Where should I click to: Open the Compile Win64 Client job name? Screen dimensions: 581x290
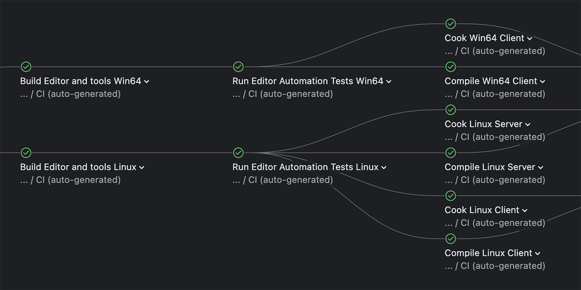click(491, 81)
